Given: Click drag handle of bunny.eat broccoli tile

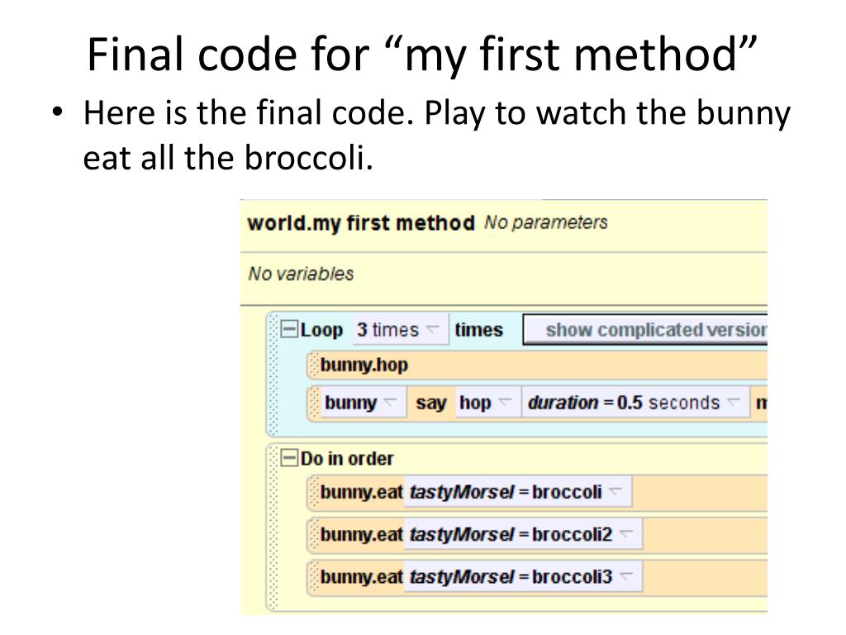Looking at the screenshot, I should click(x=313, y=493).
